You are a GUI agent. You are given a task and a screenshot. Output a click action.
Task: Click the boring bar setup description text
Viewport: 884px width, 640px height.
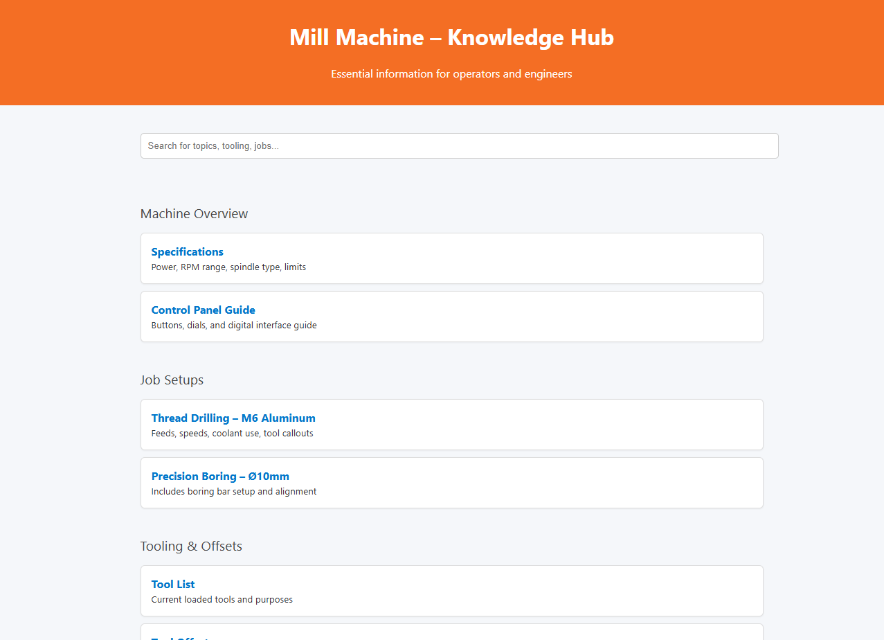233,491
